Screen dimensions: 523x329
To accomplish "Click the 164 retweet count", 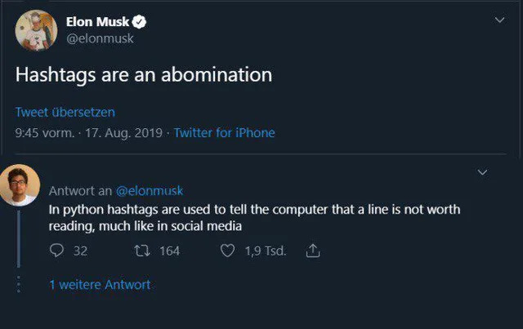I will click(169, 251).
